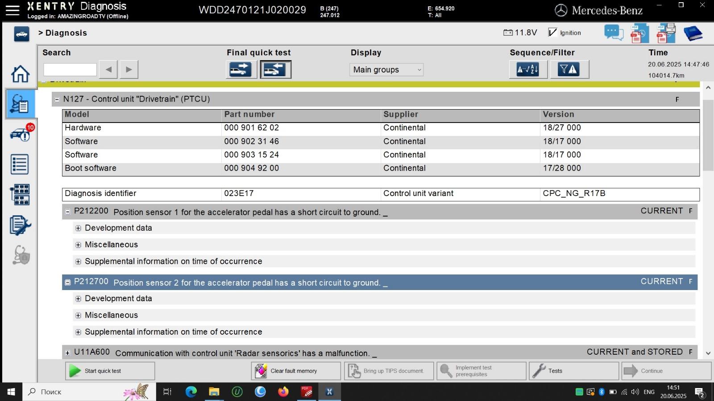Click into the Search input field
This screenshot has width=714, height=401.
[x=70, y=70]
